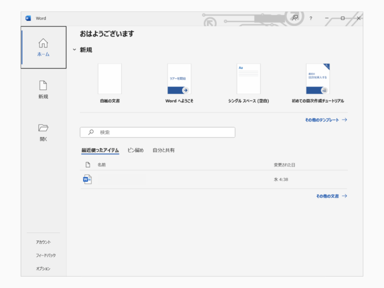This screenshot has height=288, width=384.
Task: Open the New (新規) page icon in sidebar
Action: pyautogui.click(x=43, y=85)
